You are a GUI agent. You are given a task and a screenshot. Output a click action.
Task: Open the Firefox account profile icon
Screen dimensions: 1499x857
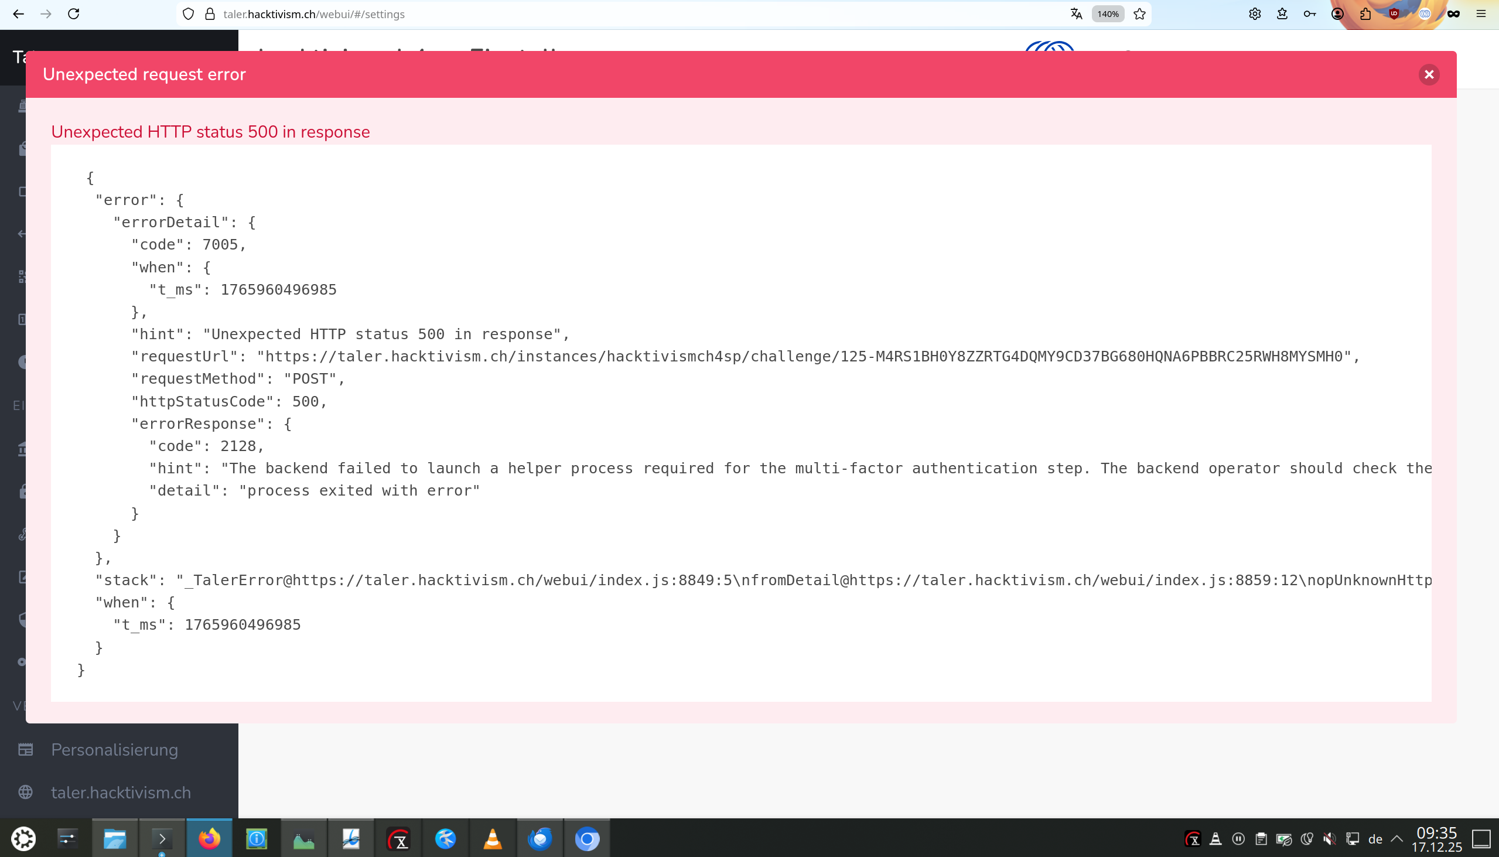[1337, 14]
